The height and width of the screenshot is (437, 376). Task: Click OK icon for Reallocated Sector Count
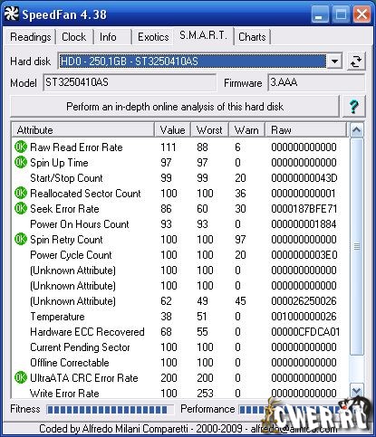click(x=21, y=193)
